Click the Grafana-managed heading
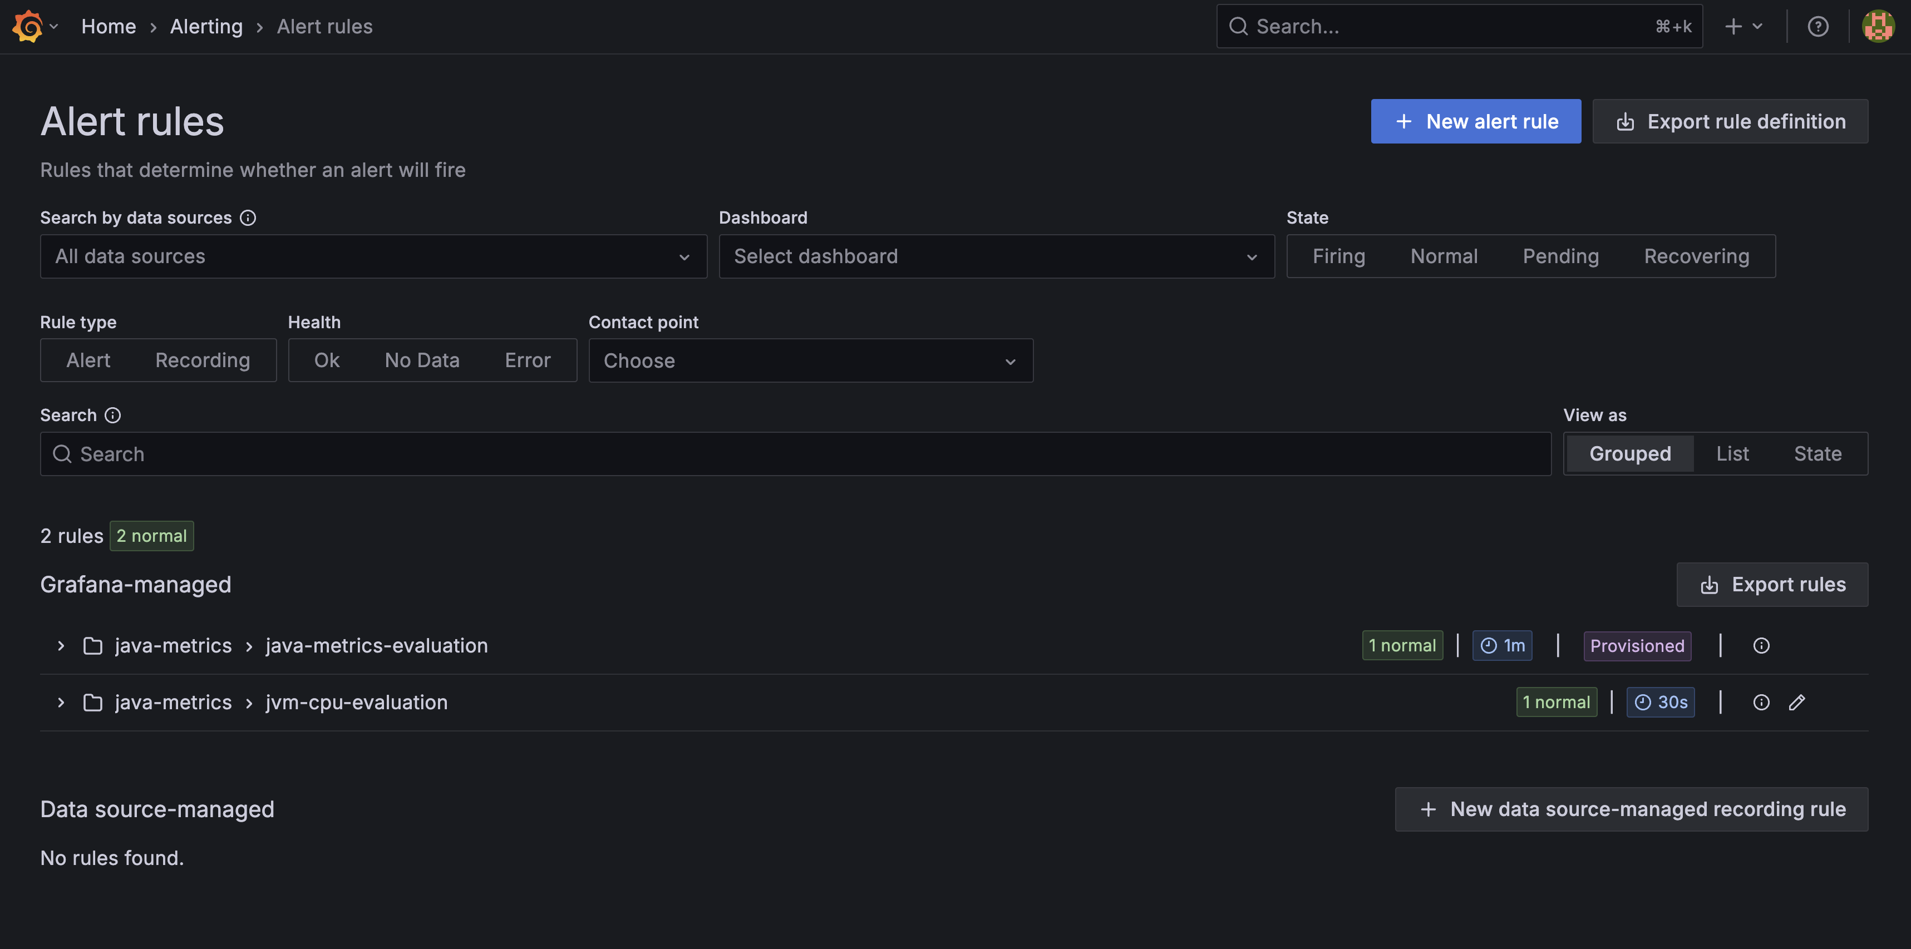Viewport: 1911px width, 949px height. click(136, 585)
